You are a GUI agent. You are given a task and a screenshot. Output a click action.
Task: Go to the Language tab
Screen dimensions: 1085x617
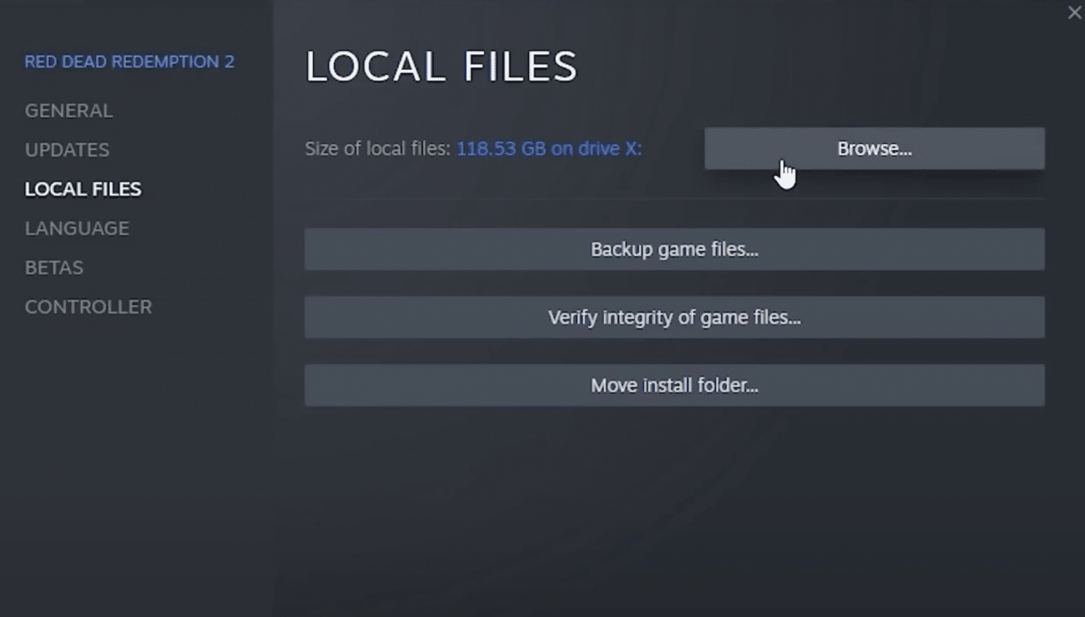coord(77,228)
